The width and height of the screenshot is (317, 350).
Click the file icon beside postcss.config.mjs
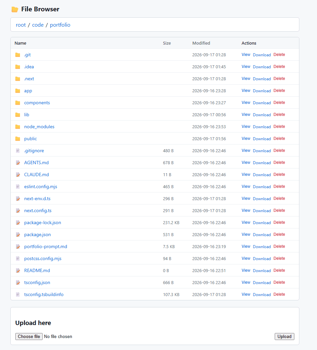tap(18, 258)
